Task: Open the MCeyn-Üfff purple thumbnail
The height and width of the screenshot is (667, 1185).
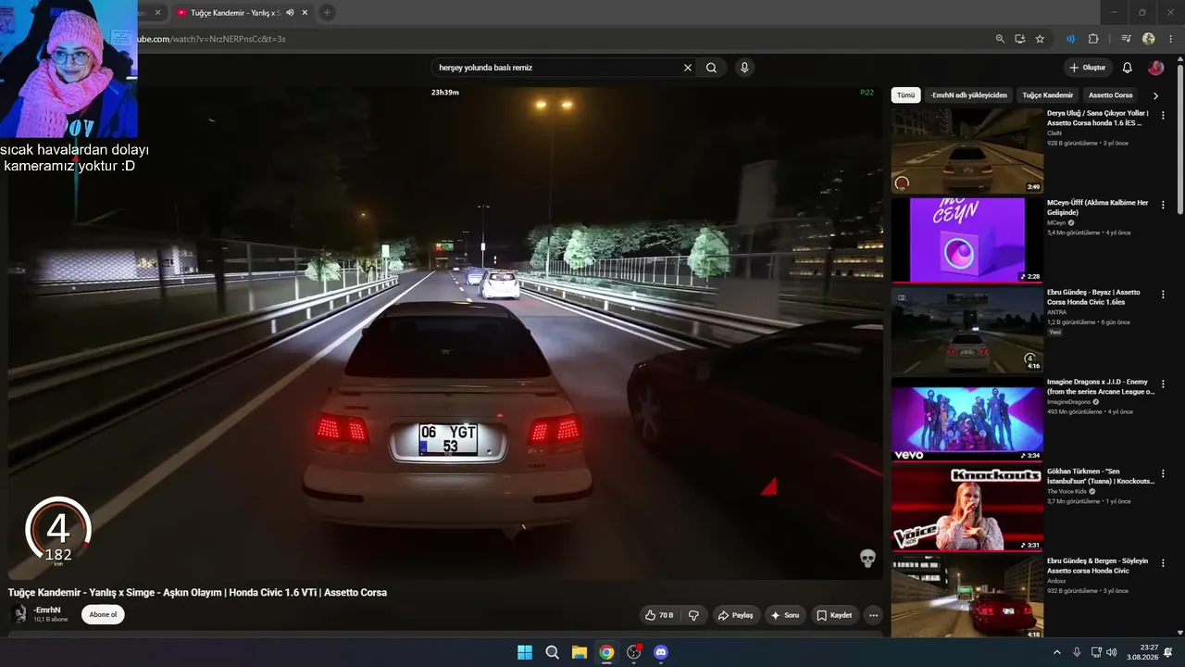Action: pos(967,240)
